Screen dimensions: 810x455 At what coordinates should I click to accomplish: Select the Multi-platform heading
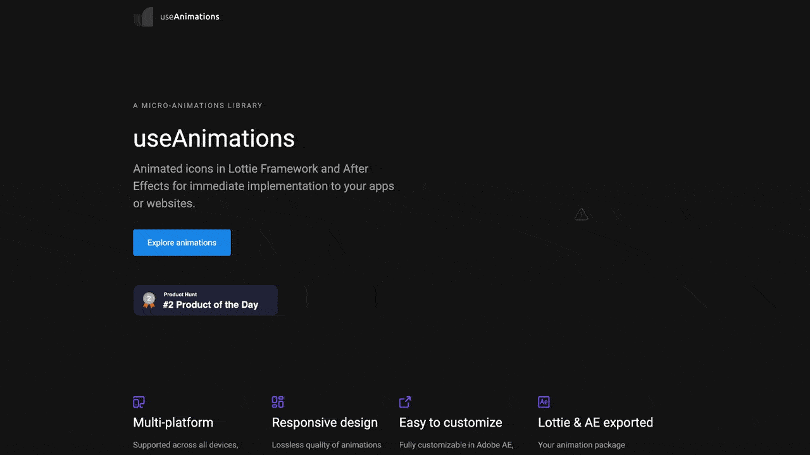(173, 422)
